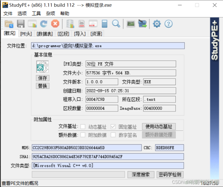Click the ASM window toolbar icon

click(x=93, y=24)
